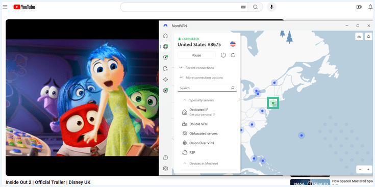Go to the YouTube home logo

click(x=24, y=7)
